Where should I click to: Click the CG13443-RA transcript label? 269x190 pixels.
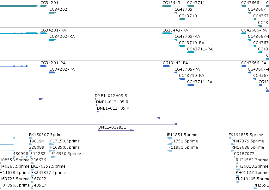pyautogui.click(x=175, y=30)
